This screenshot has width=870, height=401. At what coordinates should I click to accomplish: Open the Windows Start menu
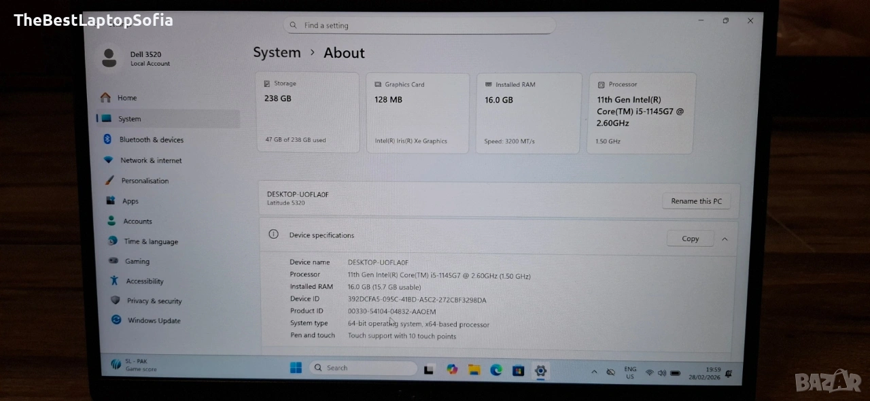pyautogui.click(x=296, y=368)
